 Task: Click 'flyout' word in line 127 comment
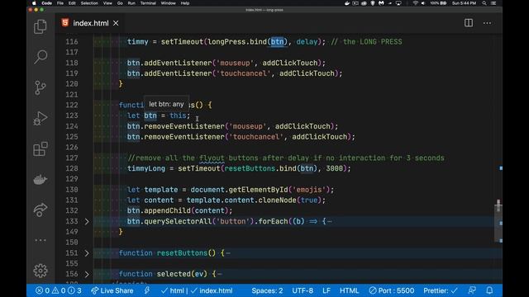click(212, 158)
